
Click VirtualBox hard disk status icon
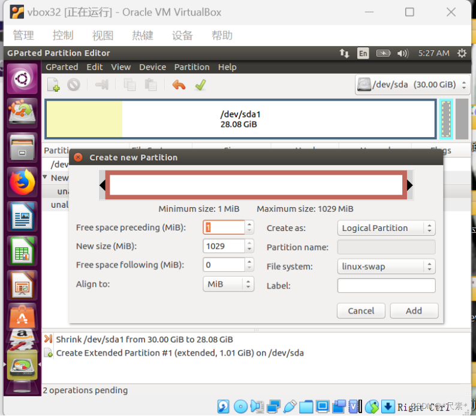(223, 406)
